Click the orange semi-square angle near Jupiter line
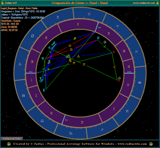Viewport: 160px width, 148px height. pyautogui.click(x=114, y=66)
